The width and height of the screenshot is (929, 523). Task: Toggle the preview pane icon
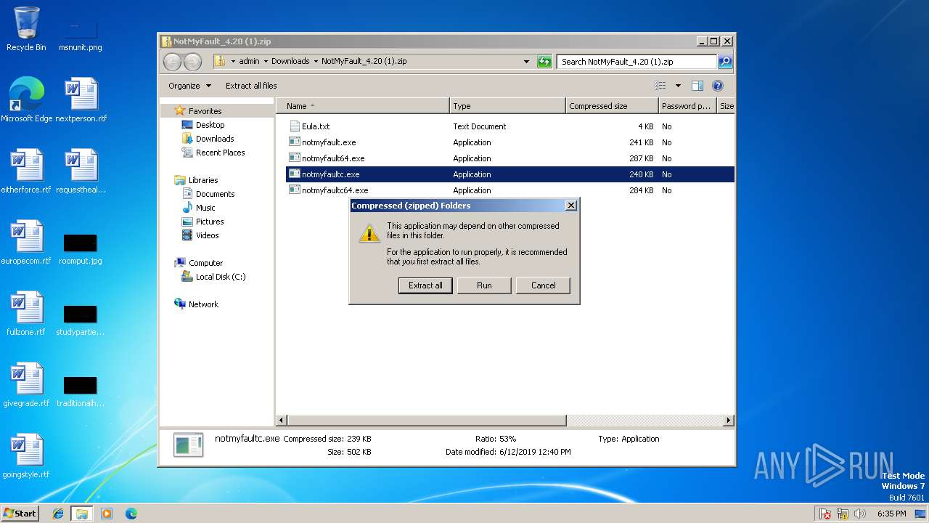(697, 86)
